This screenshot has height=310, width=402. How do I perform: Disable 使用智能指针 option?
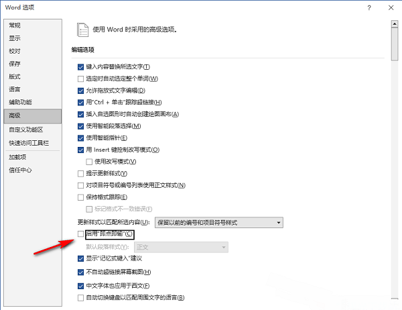[81, 138]
